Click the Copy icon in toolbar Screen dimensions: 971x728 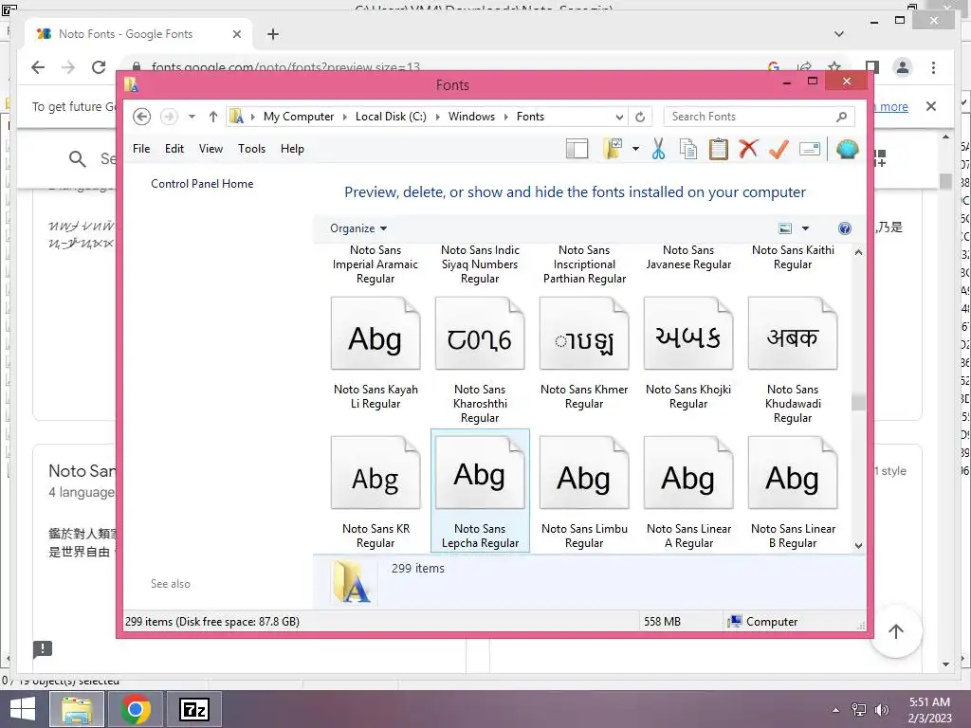[688, 149]
